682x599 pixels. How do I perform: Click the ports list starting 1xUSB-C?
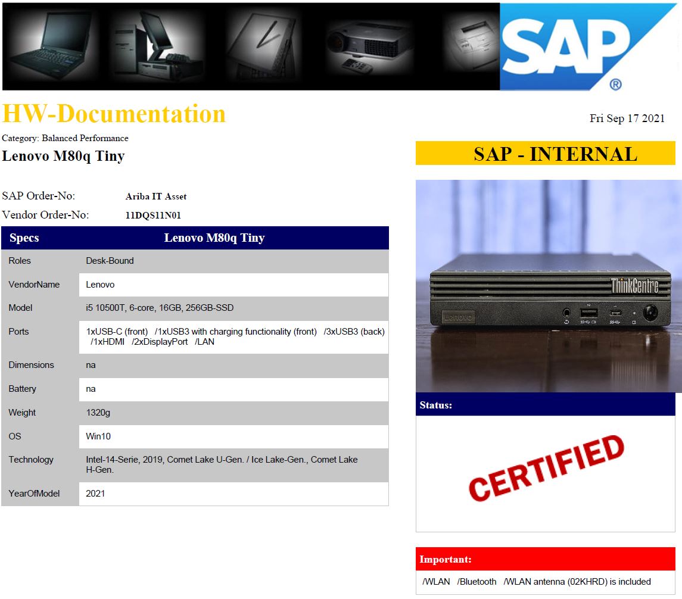point(235,337)
